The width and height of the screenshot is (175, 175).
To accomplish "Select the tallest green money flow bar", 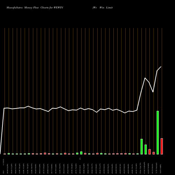I will [157, 133].
